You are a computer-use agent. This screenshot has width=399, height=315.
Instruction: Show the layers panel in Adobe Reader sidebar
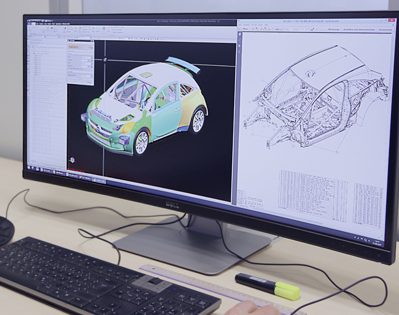(240, 46)
